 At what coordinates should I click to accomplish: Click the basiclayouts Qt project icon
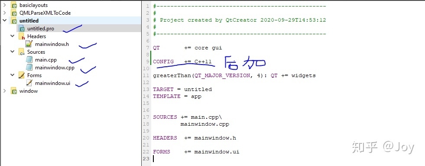tap(14, 5)
